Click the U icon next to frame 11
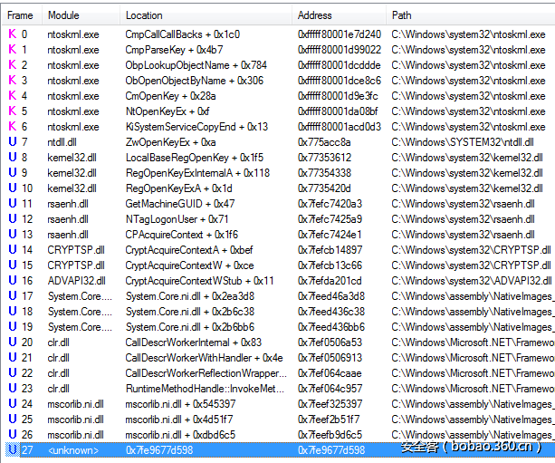 click(x=13, y=204)
